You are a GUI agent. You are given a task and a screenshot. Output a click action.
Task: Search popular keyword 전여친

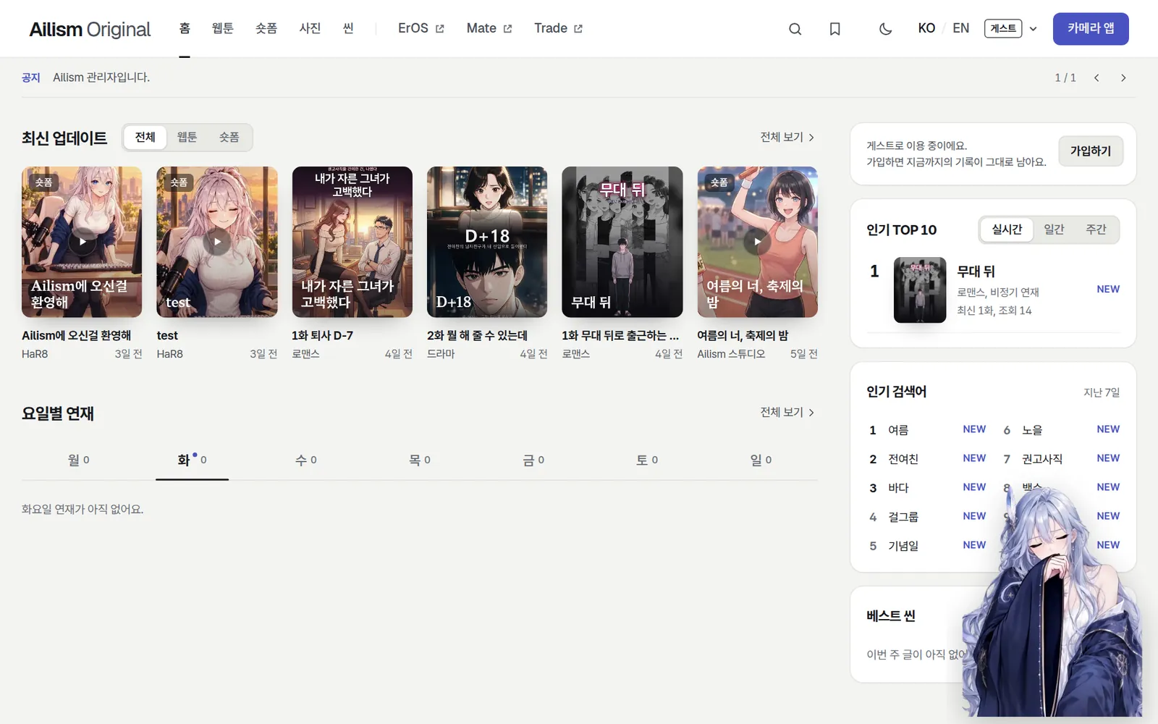pyautogui.click(x=903, y=459)
